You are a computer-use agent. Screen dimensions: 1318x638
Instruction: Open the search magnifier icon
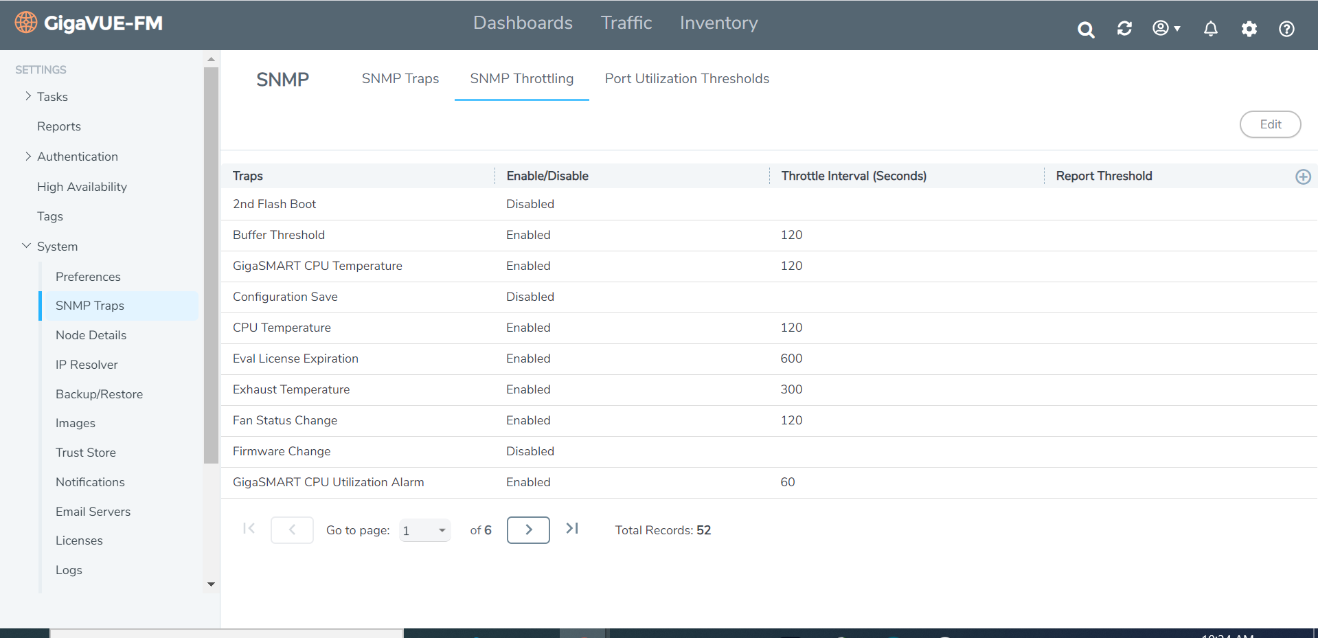(x=1085, y=30)
